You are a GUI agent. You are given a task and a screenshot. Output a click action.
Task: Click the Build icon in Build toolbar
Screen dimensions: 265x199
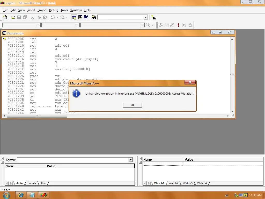166,25
